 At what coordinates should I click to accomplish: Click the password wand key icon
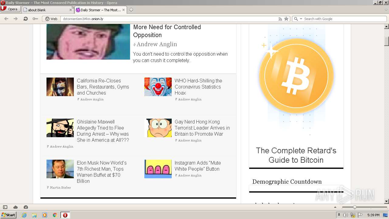pos(35,19)
